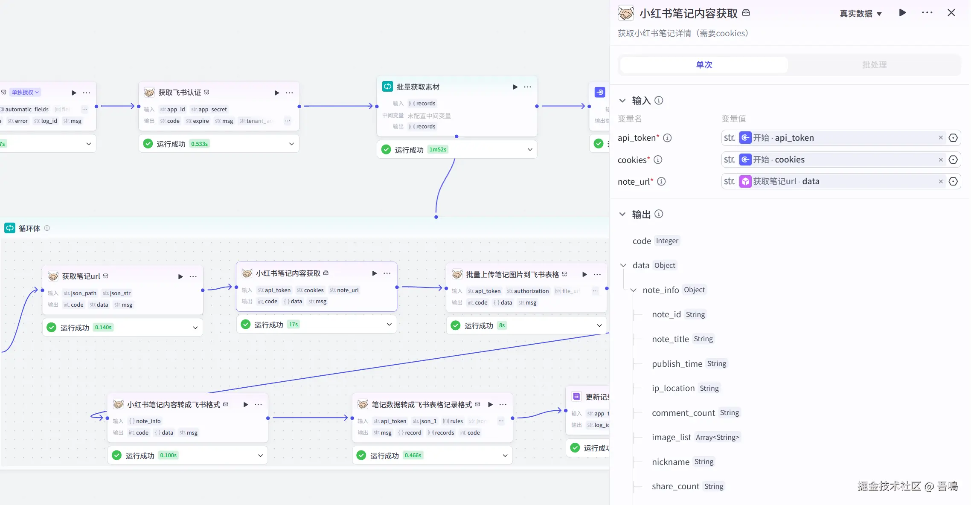
Task: Click variable selector icon for api_token
Action: pyautogui.click(x=953, y=138)
